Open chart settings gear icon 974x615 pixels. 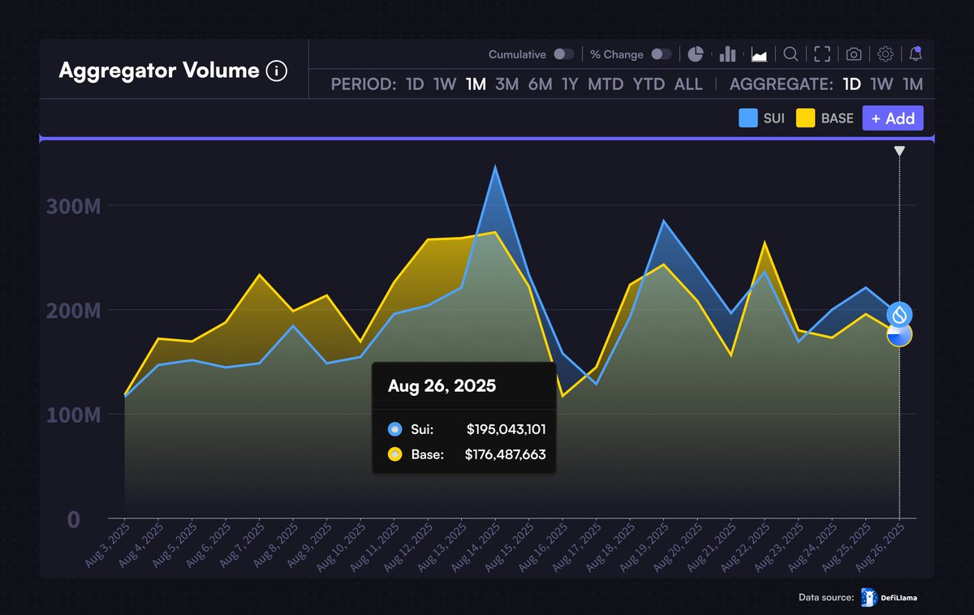[x=886, y=54]
